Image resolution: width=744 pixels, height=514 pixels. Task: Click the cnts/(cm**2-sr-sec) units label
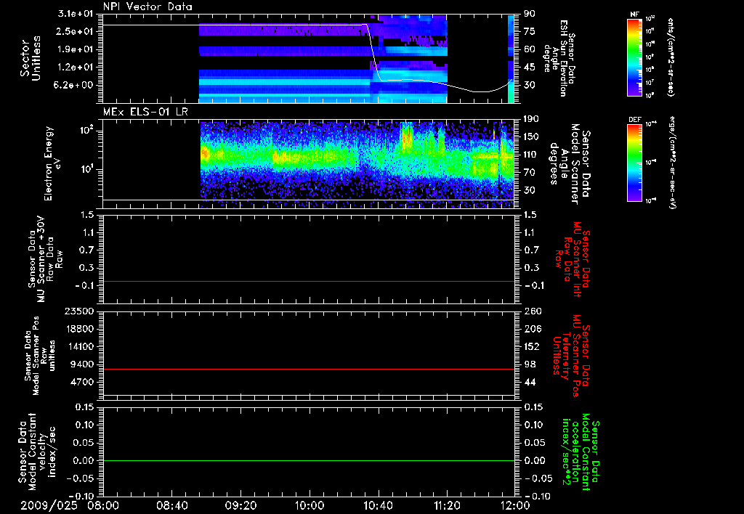[671, 57]
